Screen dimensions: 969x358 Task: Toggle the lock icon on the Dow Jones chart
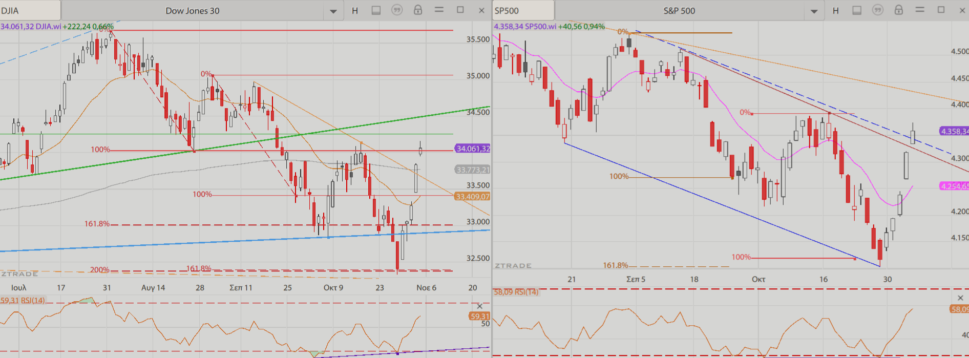pyautogui.click(x=418, y=10)
